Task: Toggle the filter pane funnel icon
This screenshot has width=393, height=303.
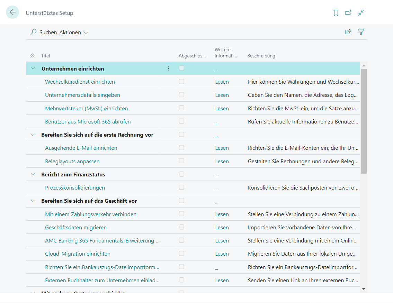Action: (361, 32)
